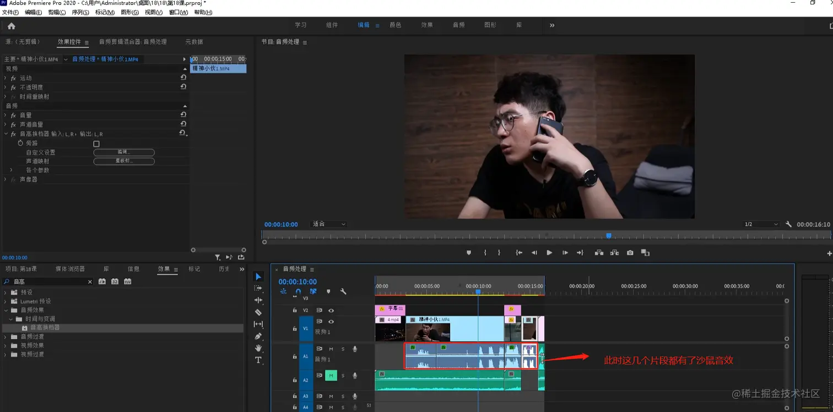Expand the 预设 folder

[x=6, y=292]
